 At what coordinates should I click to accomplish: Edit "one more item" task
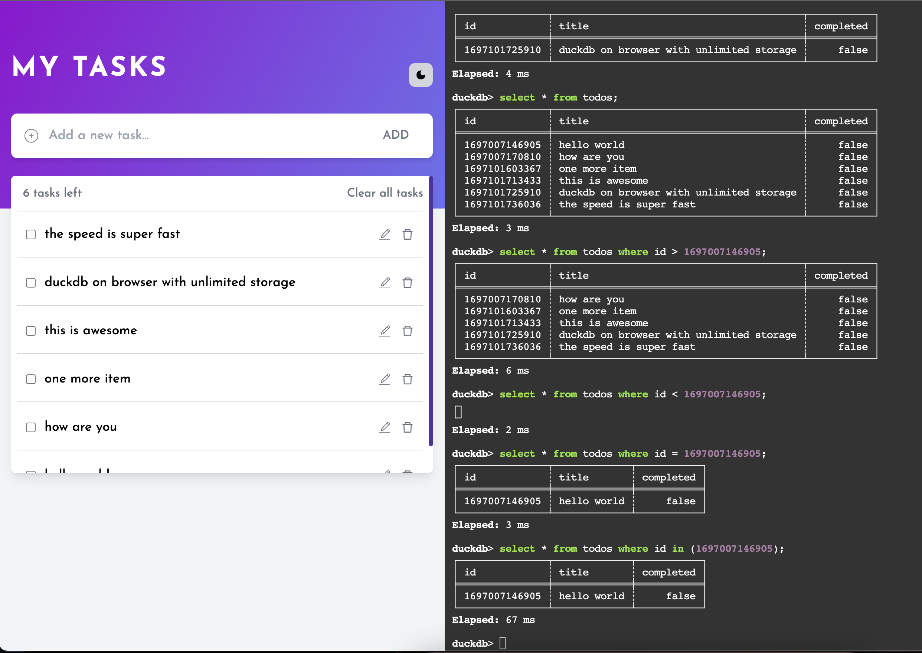[x=385, y=379]
